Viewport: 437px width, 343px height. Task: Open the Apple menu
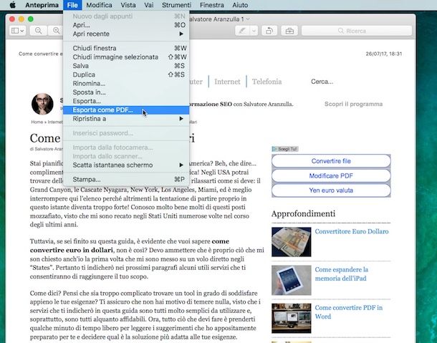pos(12,5)
